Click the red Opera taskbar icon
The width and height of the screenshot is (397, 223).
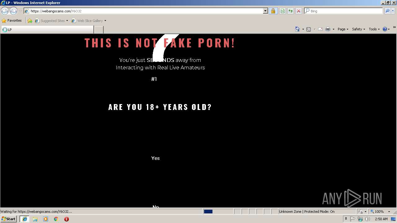66,219
